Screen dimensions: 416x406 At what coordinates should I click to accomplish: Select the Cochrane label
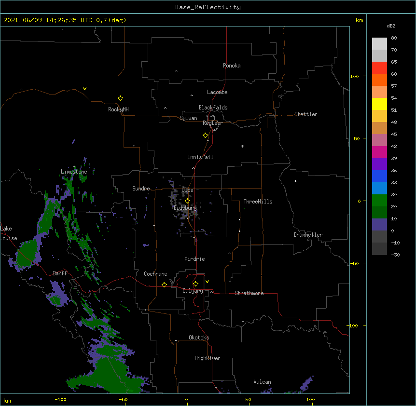pyautogui.click(x=155, y=274)
